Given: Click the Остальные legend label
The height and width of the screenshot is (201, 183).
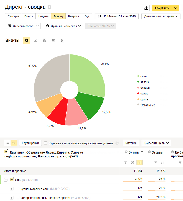Looking at the screenshot, I should point(148,105).
